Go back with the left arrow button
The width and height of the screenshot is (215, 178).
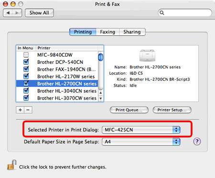click(8, 13)
